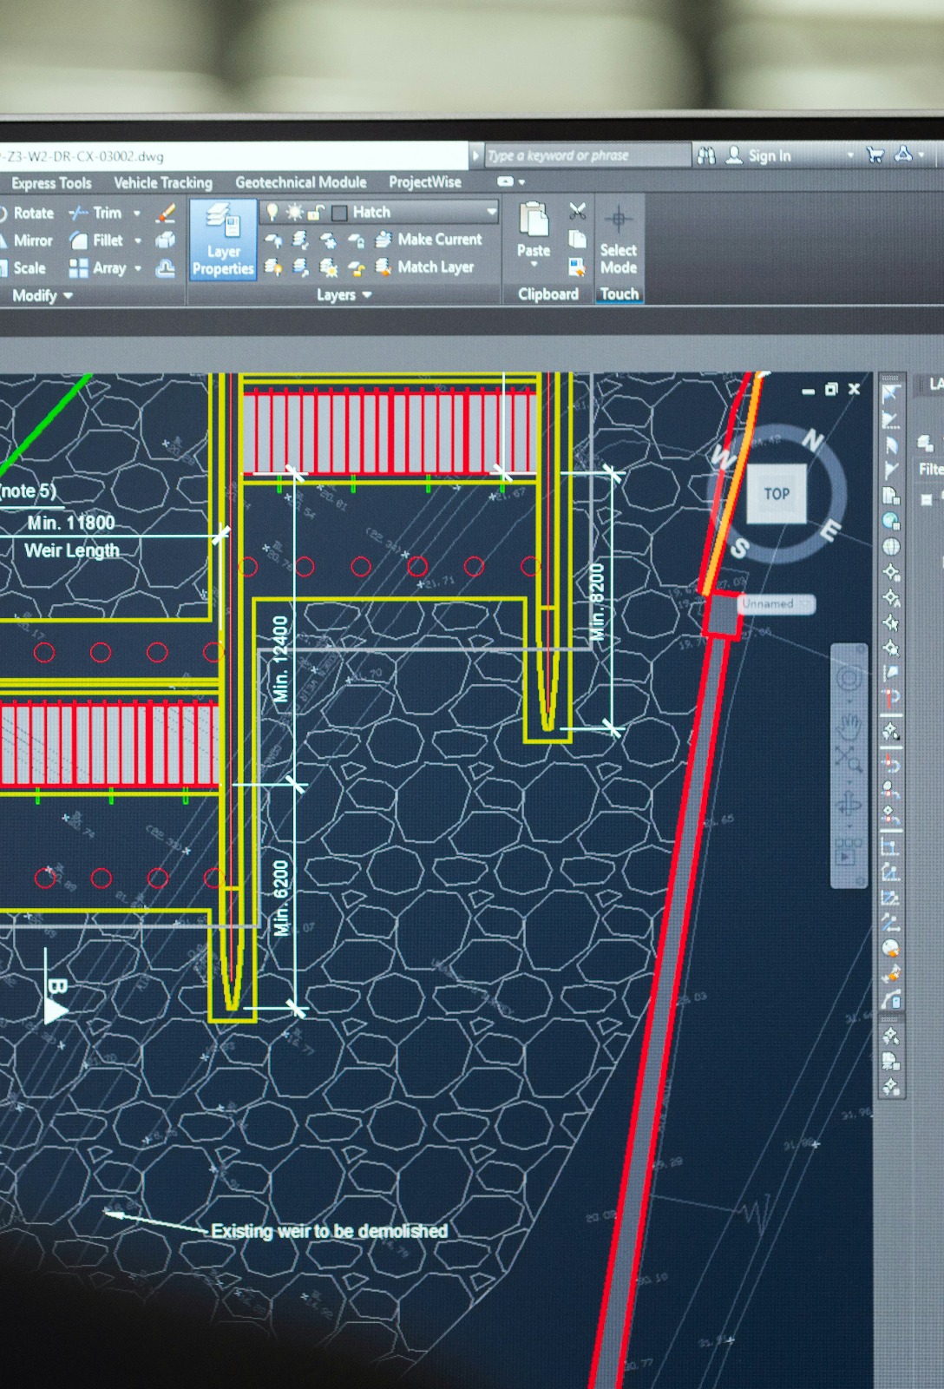The image size is (944, 1389).
Task: Toggle layer lock padlock icon
Action: 316,212
